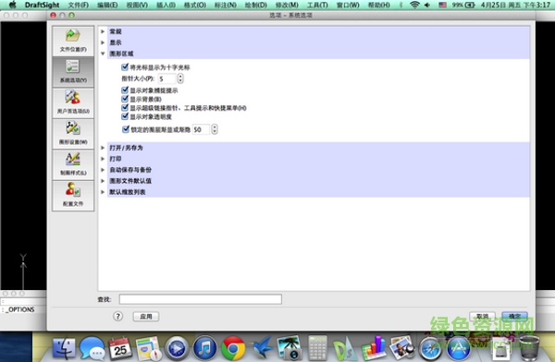Open Trash in the Dock
Viewport: 555px width, 362px height.
tap(530, 348)
